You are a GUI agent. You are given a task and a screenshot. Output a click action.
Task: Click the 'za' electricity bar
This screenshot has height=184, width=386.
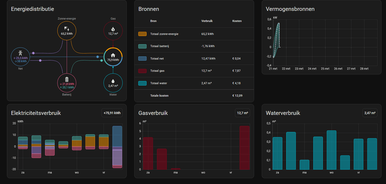pyautogui.click(x=23, y=143)
